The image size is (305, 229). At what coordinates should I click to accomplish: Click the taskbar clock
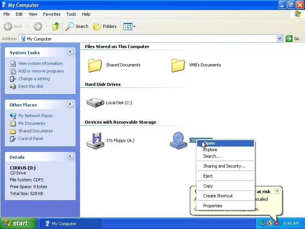pyautogui.click(x=291, y=223)
